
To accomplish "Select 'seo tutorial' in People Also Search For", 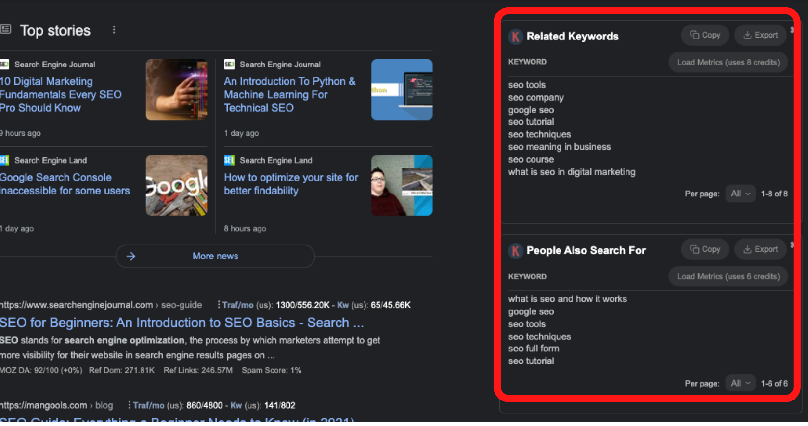I will click(531, 361).
